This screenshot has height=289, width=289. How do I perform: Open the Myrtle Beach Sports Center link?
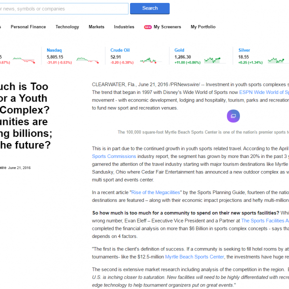click(195, 257)
